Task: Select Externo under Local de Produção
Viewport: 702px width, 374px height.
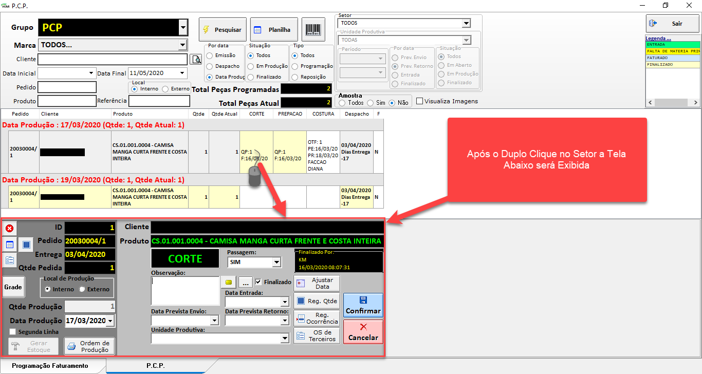Action: click(82, 289)
